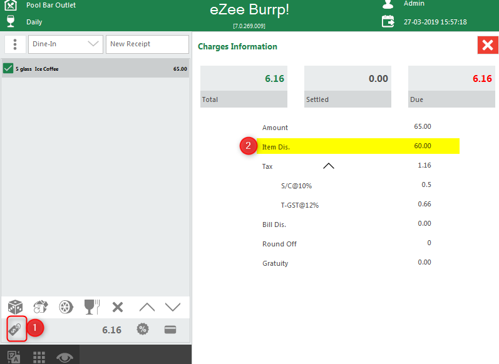Click the language translate icon in bottom bar
499x364 pixels.
tap(14, 357)
